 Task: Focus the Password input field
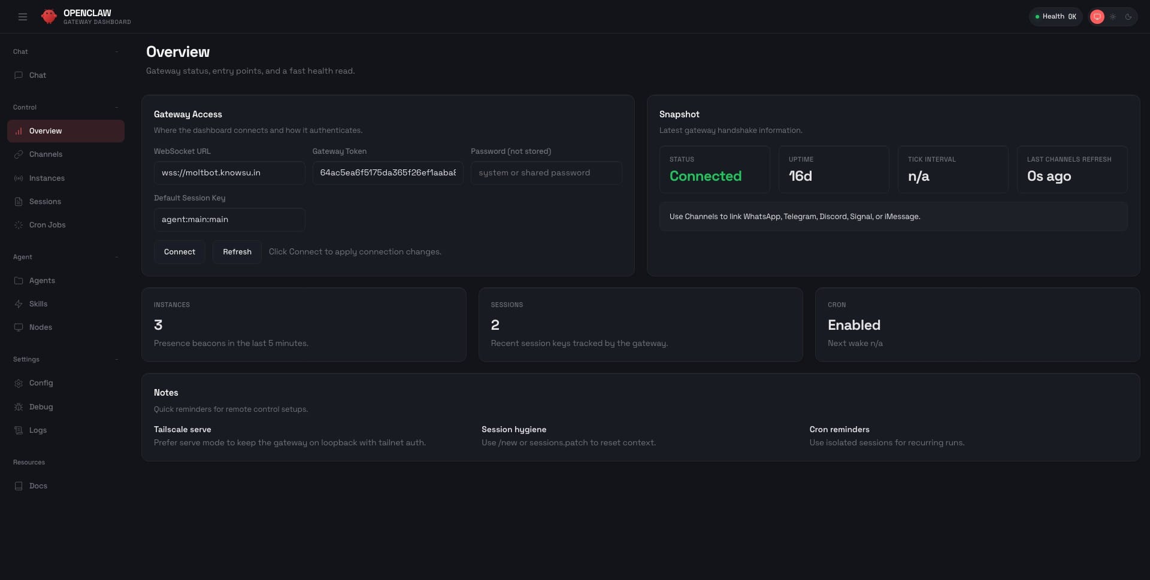pyautogui.click(x=546, y=173)
